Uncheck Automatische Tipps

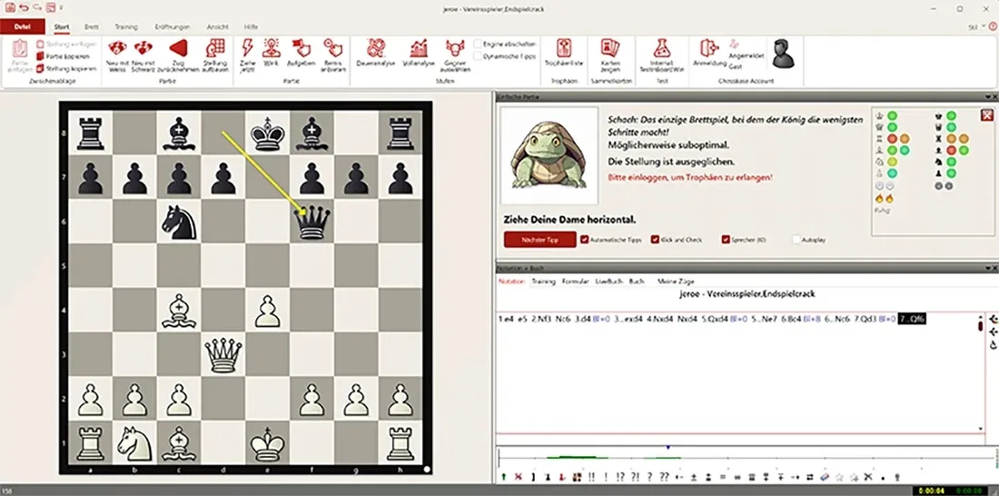pos(584,240)
